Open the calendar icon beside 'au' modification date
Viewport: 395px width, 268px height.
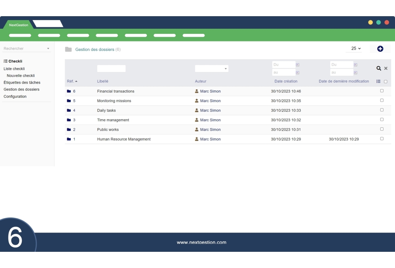tap(355, 72)
